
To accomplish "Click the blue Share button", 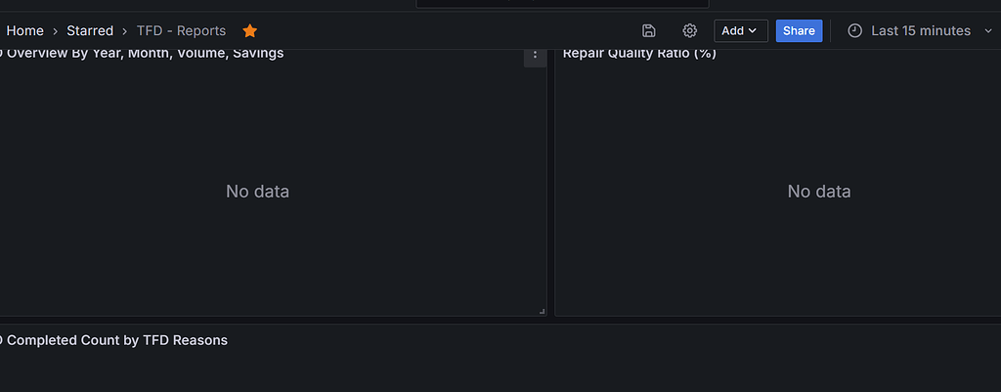I will click(x=799, y=31).
